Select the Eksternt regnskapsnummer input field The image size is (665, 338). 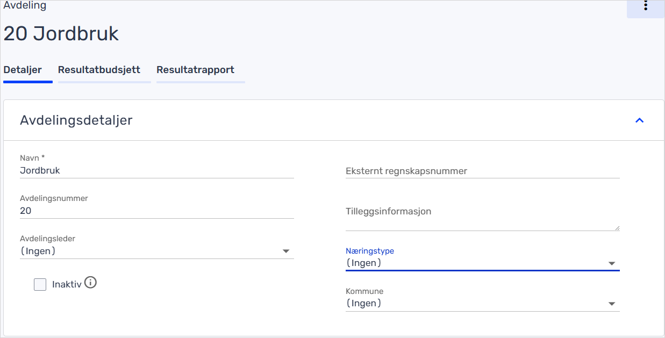(x=482, y=171)
